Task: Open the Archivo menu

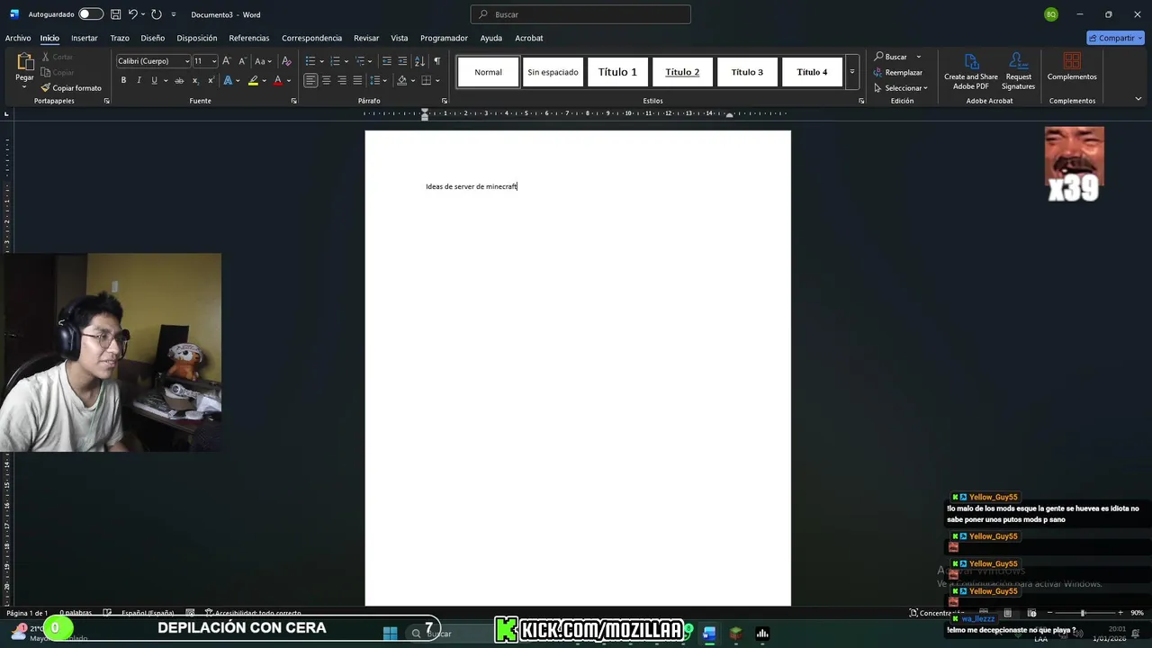Action: (x=18, y=38)
